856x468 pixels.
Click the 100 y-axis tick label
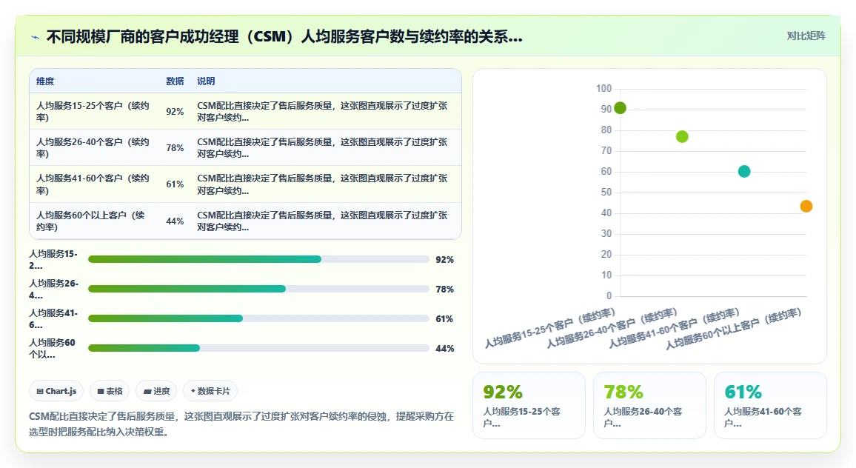[x=603, y=88]
